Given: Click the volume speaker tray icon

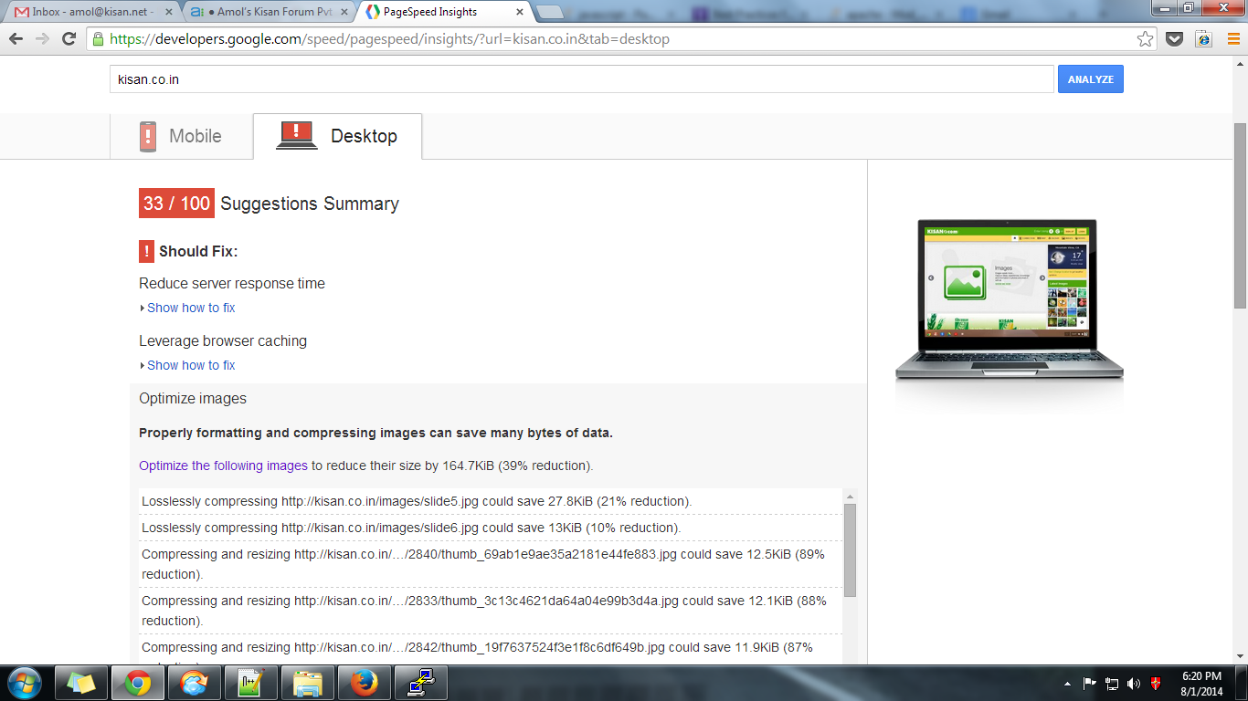Looking at the screenshot, I should point(1134,683).
